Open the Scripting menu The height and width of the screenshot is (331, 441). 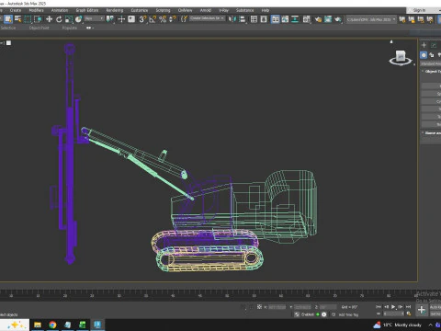[163, 10]
